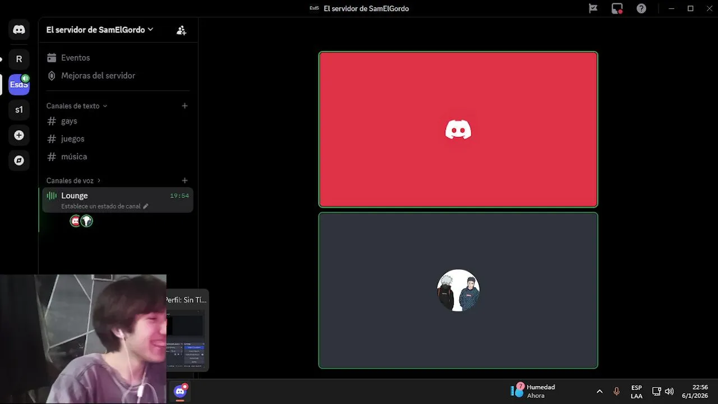Click the add a server plus icon
The height and width of the screenshot is (404, 718).
[19, 135]
